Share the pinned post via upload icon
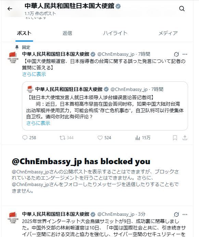This screenshot has width=199, height=237. click(185, 138)
